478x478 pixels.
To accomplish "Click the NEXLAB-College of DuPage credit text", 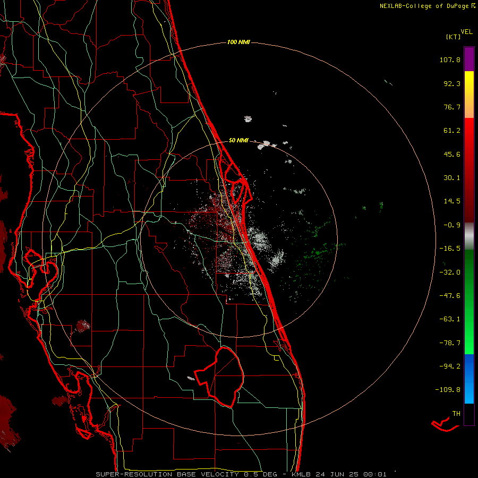I will point(427,6).
